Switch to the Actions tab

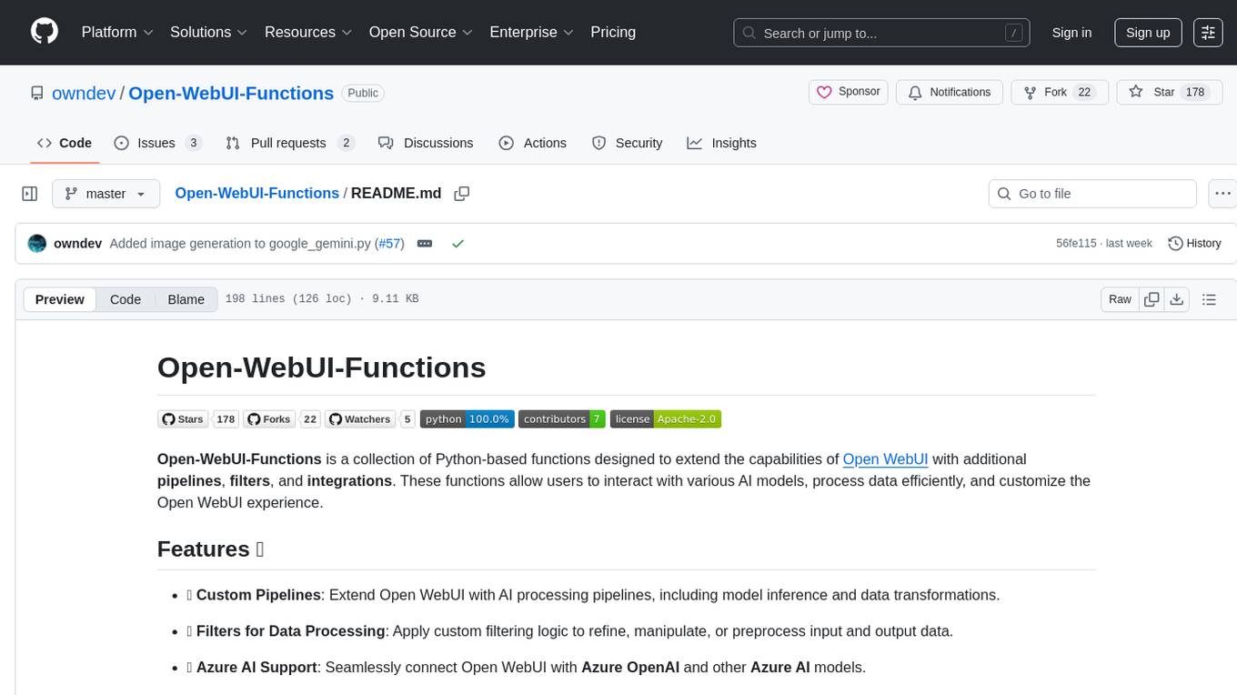click(x=533, y=143)
